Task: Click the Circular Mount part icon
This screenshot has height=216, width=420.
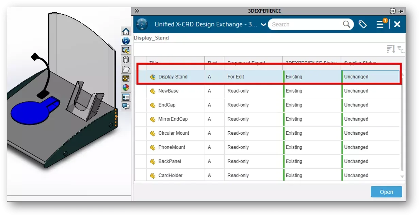Action: point(153,133)
